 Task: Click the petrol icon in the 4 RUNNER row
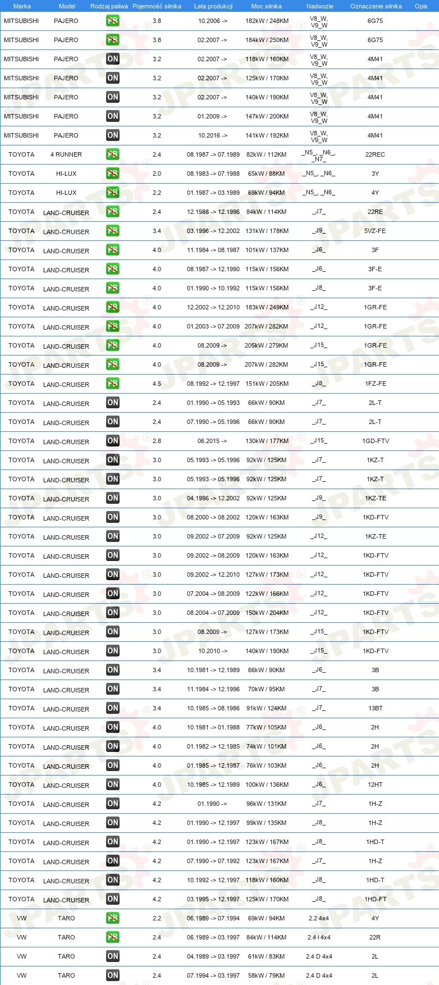click(113, 154)
